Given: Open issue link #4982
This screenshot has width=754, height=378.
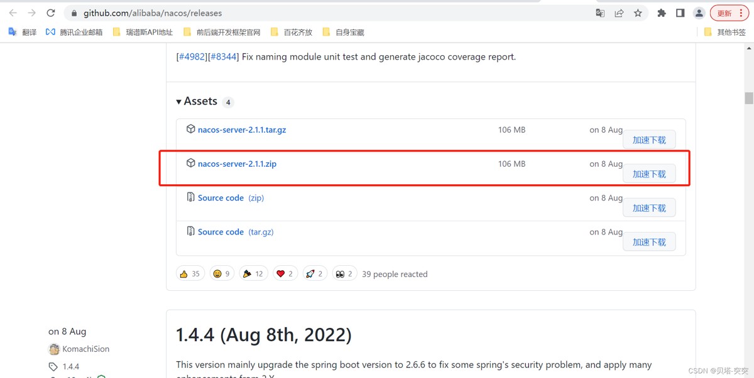Looking at the screenshot, I should pos(192,56).
